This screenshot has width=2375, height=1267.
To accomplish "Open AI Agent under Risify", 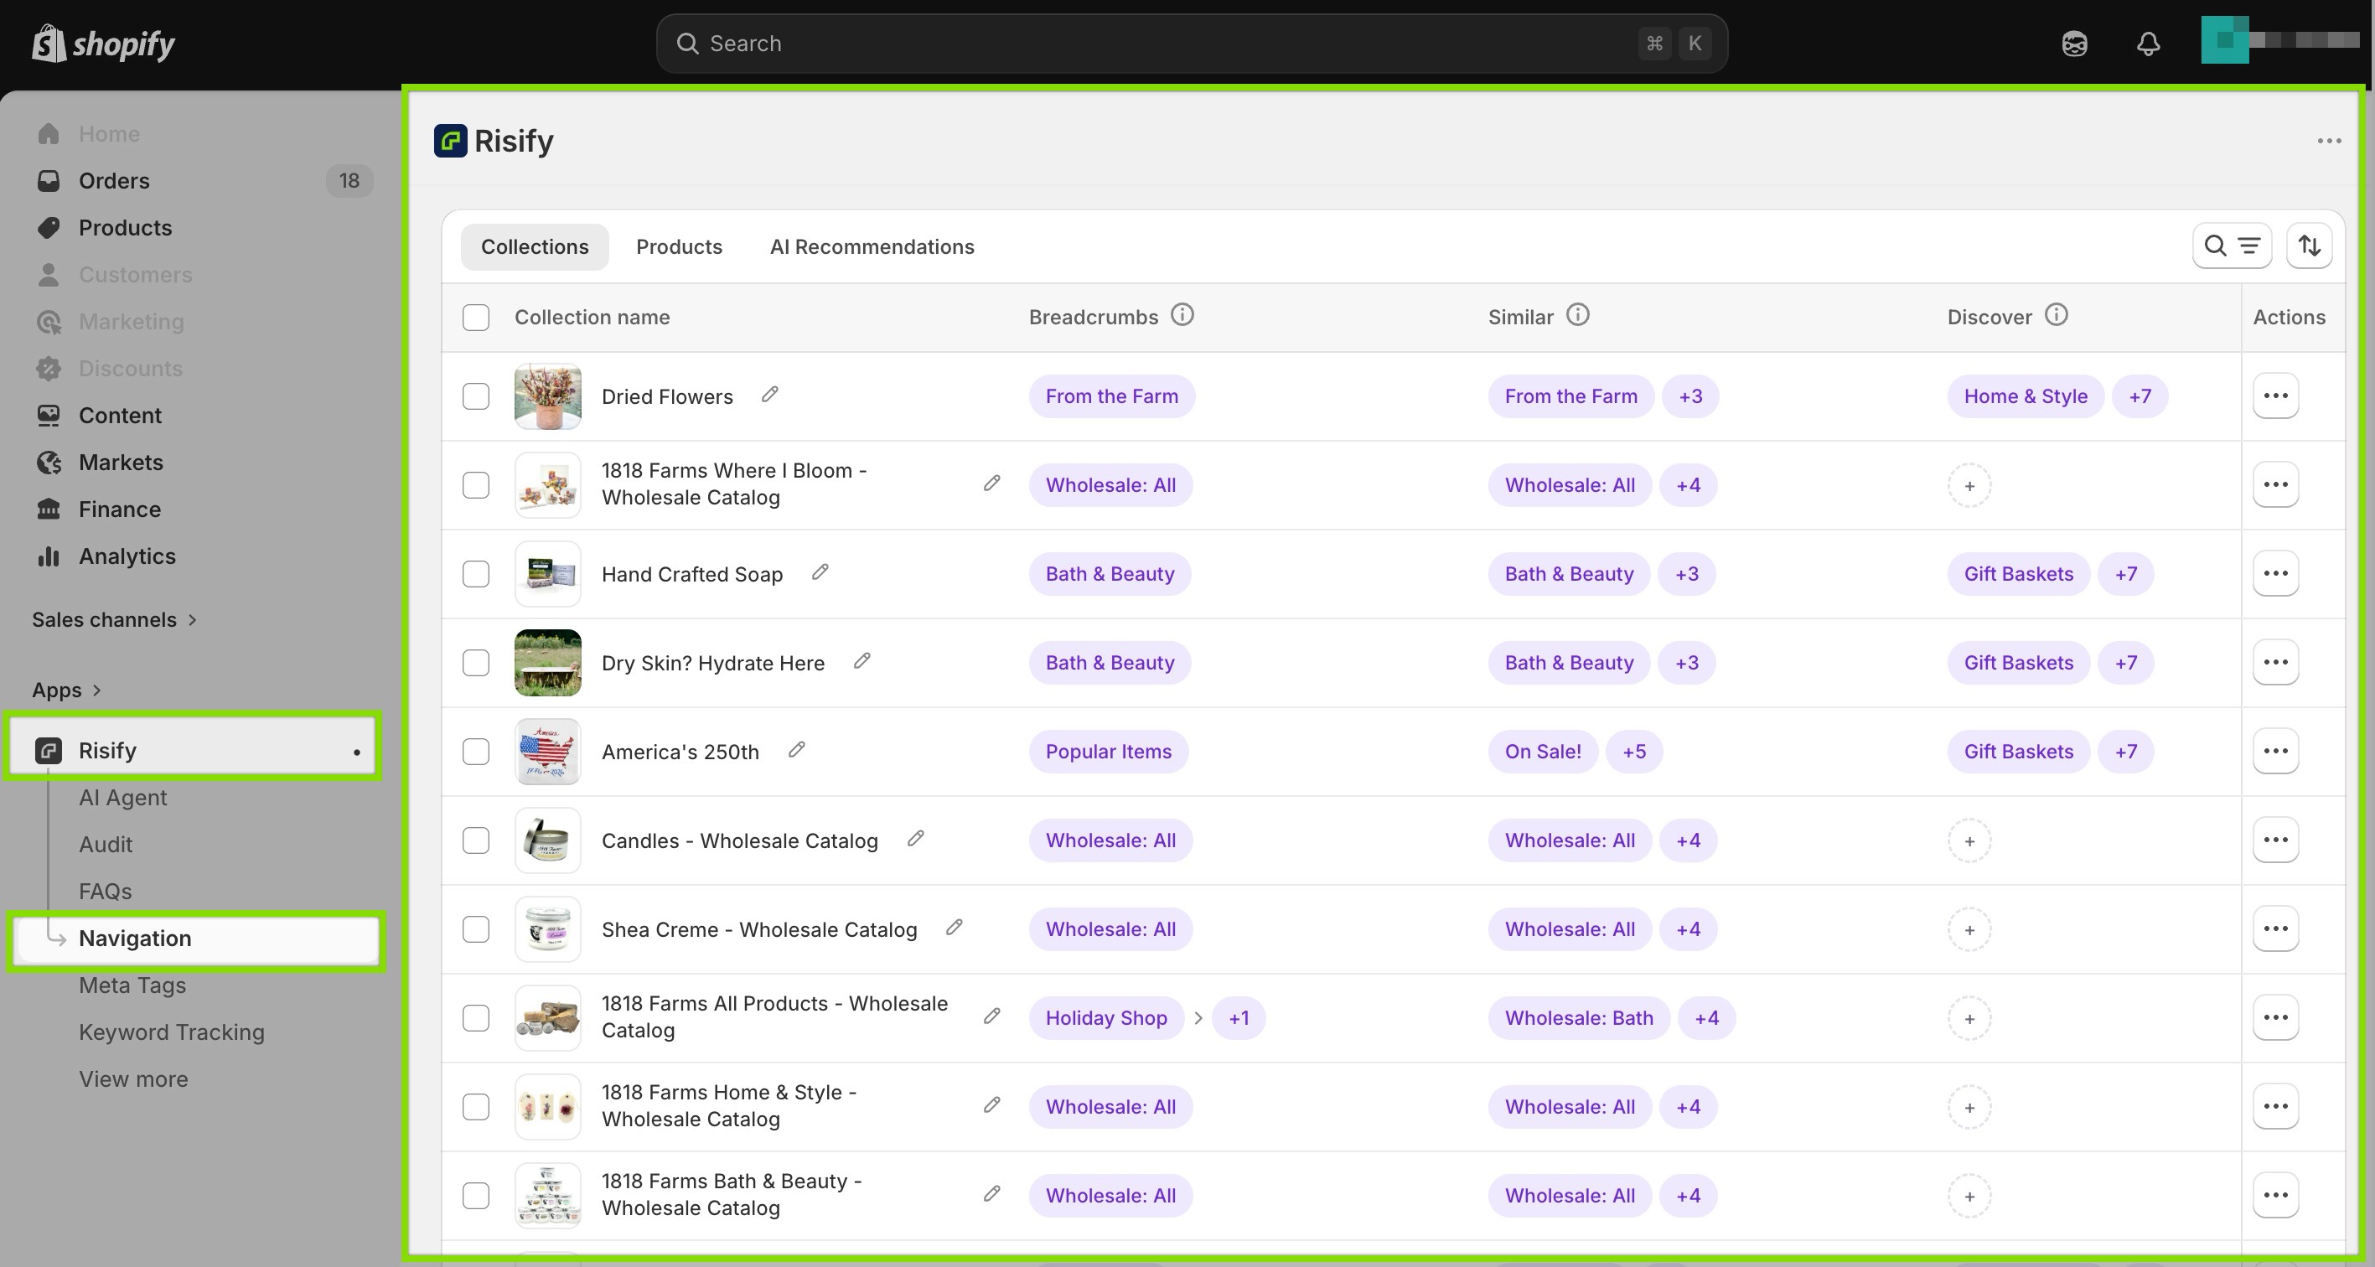I will point(122,798).
